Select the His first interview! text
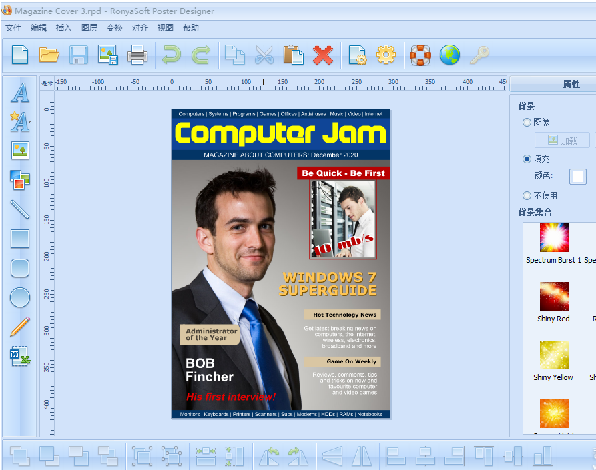 point(231,397)
